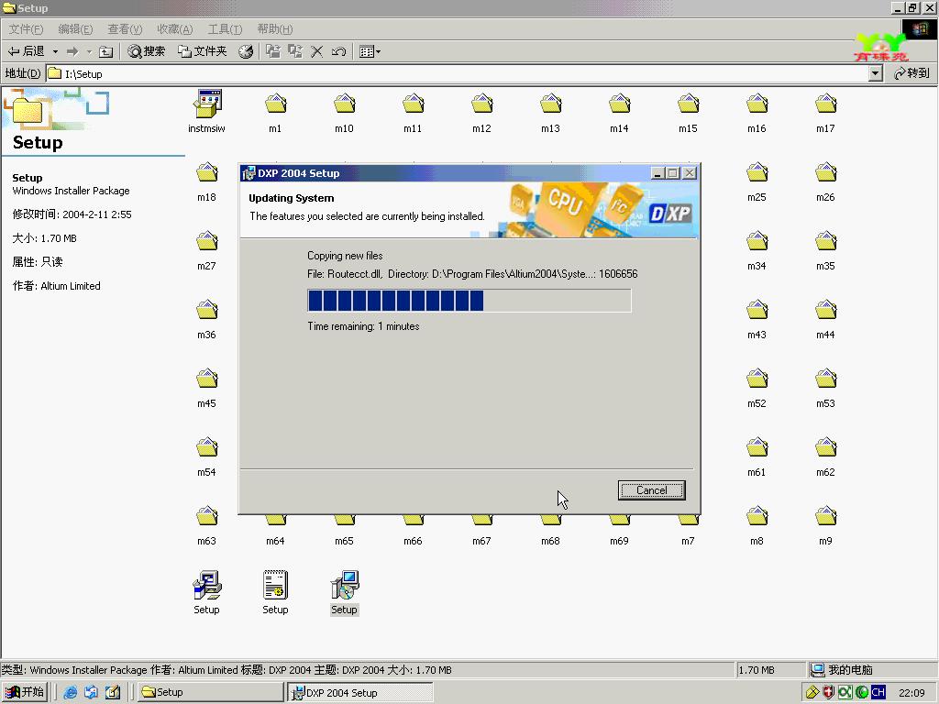The image size is (939, 704).
Task: Select the m44 folder
Action: pyautogui.click(x=826, y=318)
